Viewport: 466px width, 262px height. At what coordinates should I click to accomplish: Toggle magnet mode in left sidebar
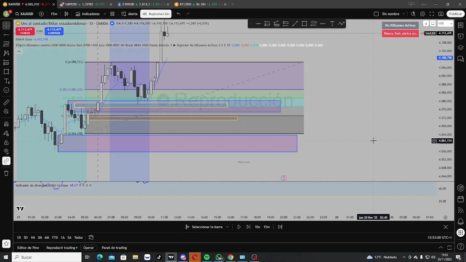[x=6, y=124]
